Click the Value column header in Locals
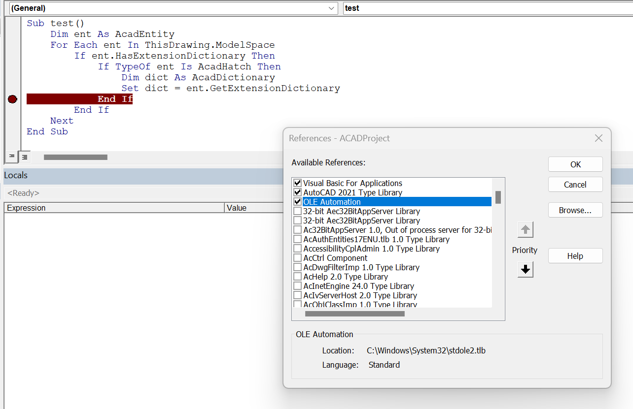Screen dimensions: 633x409 [x=253, y=208]
